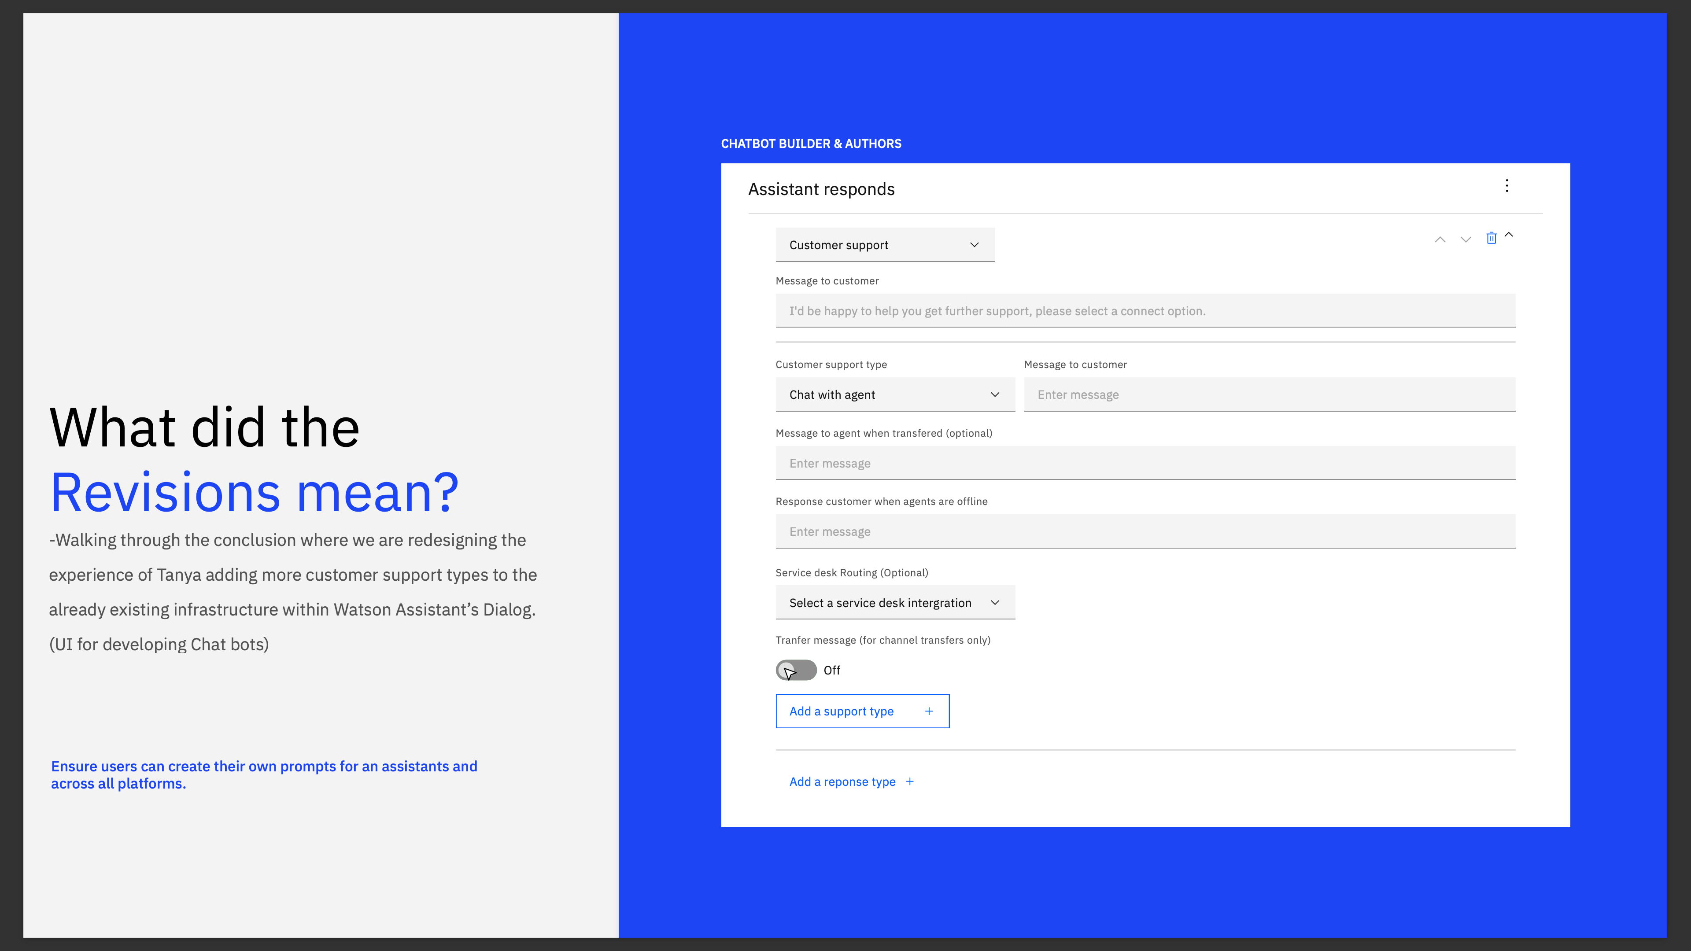1691x951 pixels.
Task: Click the Add a support type button
Action: coord(863,711)
